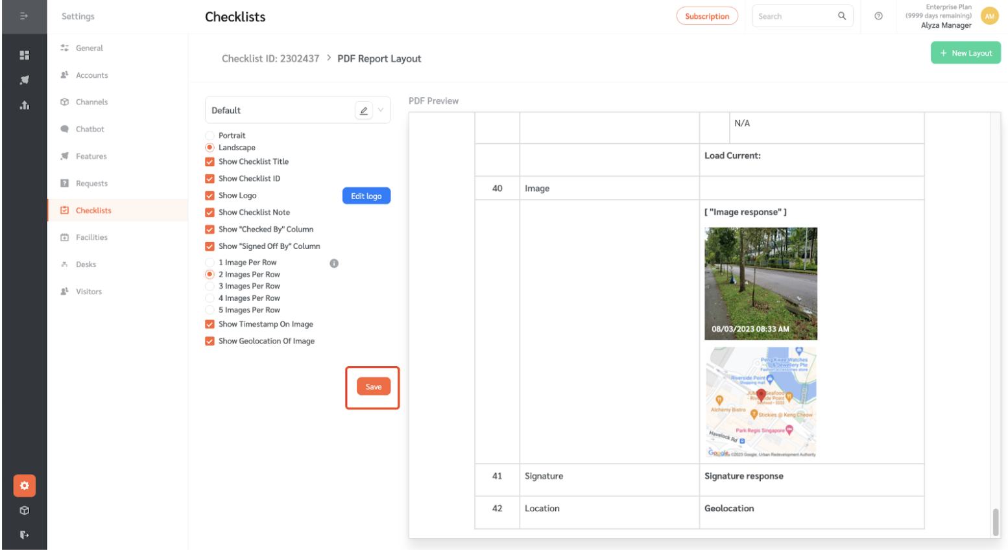Screen dimensions: 1008x551
Task: Click the info icon beside 1 Image Per Row
Action: 334,263
